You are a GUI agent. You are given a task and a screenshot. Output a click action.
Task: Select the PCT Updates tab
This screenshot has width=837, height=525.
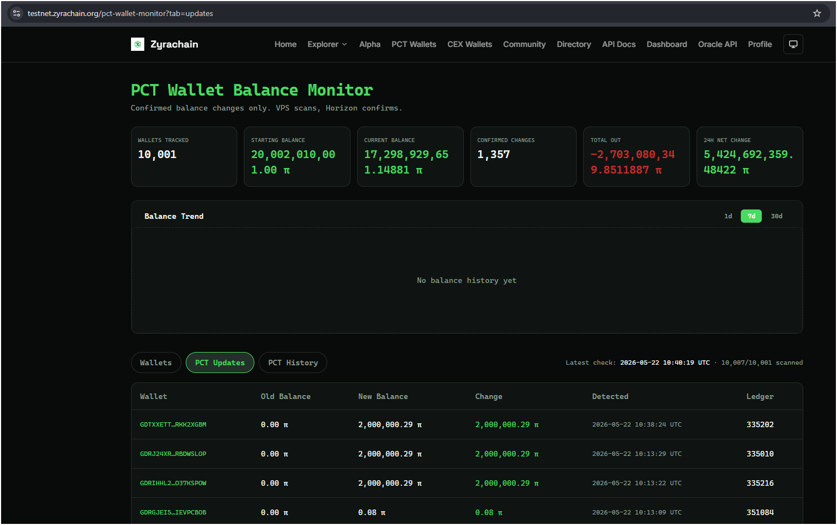(x=220, y=363)
